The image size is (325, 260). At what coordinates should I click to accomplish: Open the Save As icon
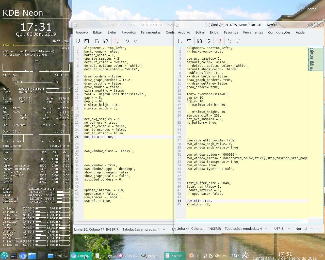coord(208,41)
